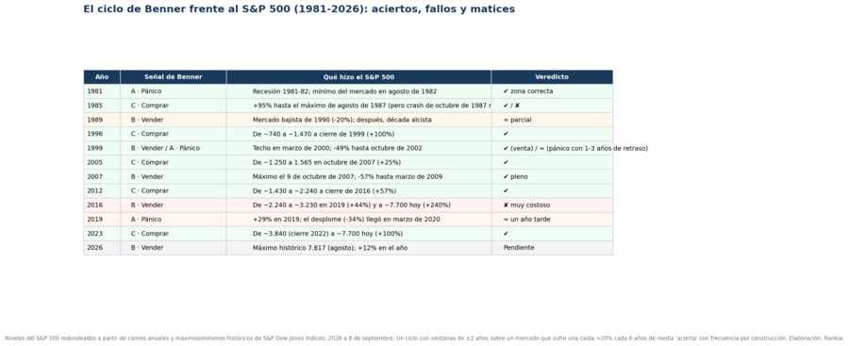Click the year cell '1989'
The height and width of the screenshot is (346, 849).
click(x=102, y=120)
